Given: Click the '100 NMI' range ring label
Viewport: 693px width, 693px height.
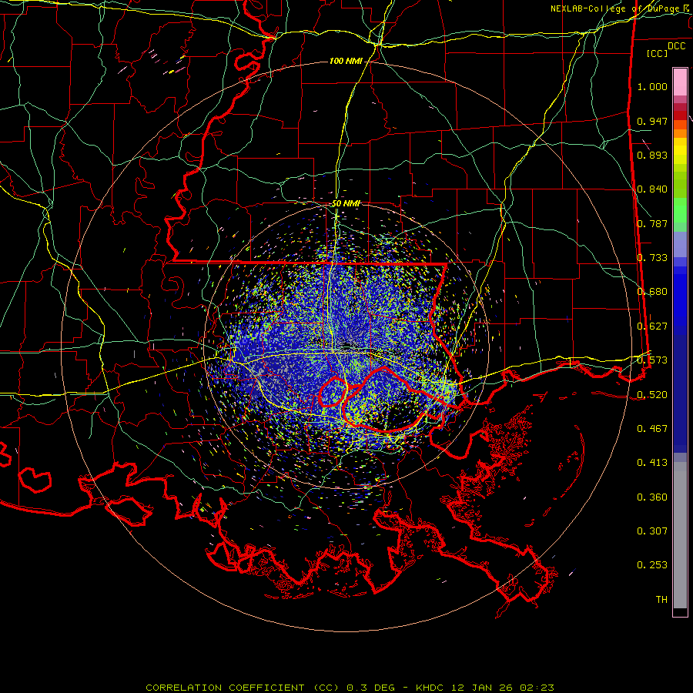Looking at the screenshot, I should click(346, 61).
